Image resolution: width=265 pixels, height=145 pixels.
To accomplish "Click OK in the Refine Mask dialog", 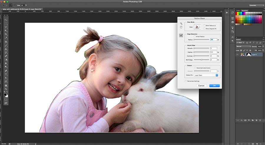I will pyautogui.click(x=214, y=86).
